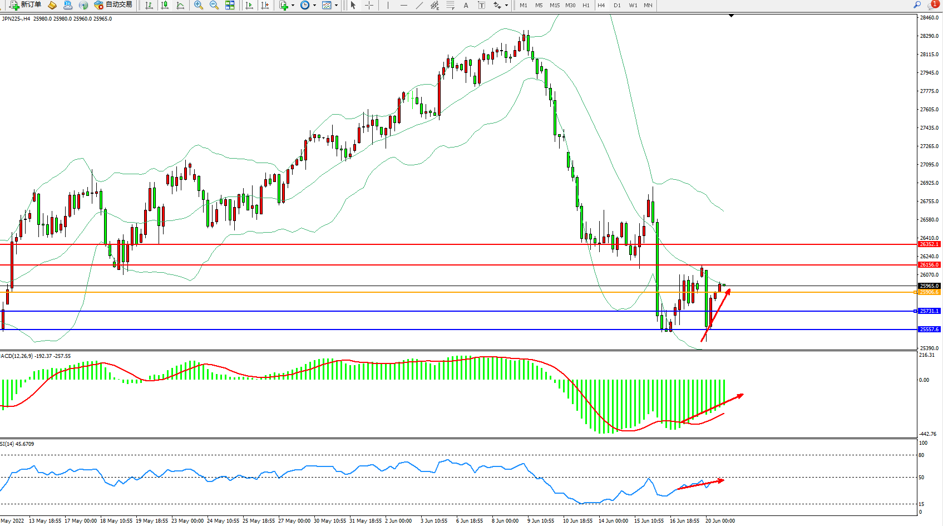Switch chart to line chart mode
The height and width of the screenshot is (526, 943).
180,5
